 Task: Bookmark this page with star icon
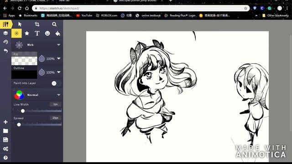[245, 8]
